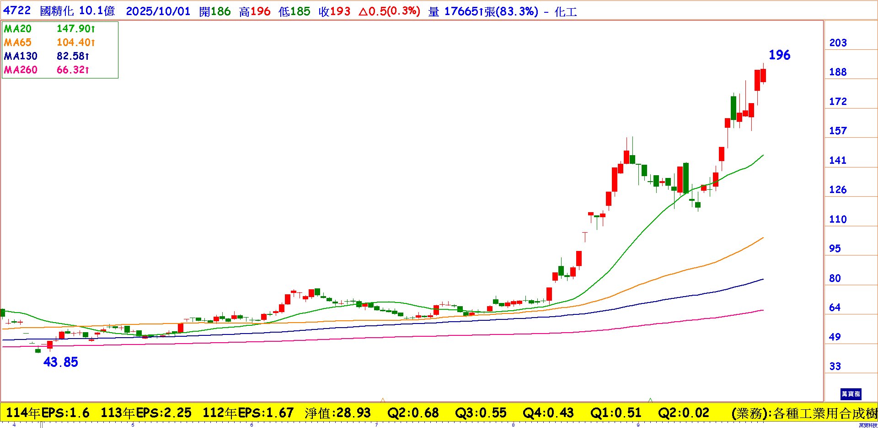Click the month 7 marker on the time axis
878x428 pixels.
point(376,425)
